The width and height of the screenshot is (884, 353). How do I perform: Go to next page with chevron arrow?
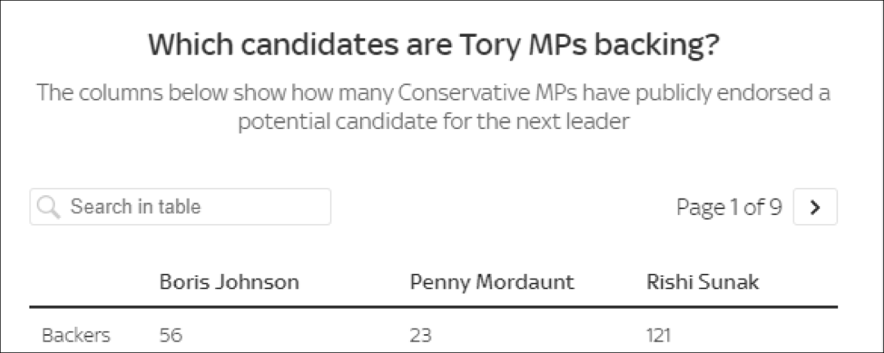(814, 208)
